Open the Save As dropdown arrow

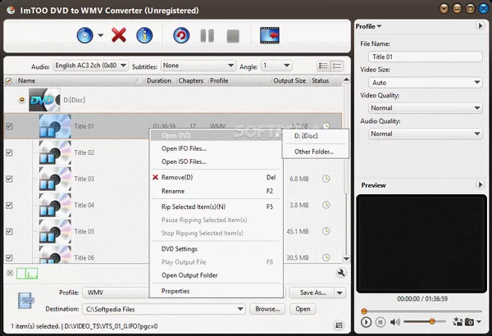(339, 293)
